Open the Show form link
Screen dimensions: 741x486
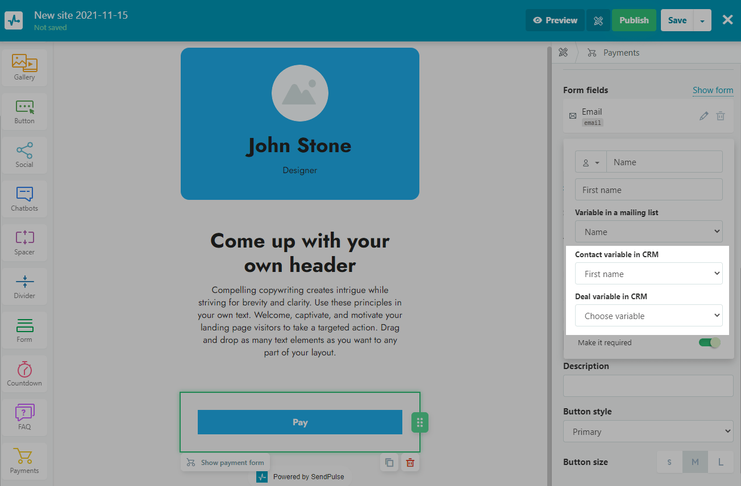point(713,90)
